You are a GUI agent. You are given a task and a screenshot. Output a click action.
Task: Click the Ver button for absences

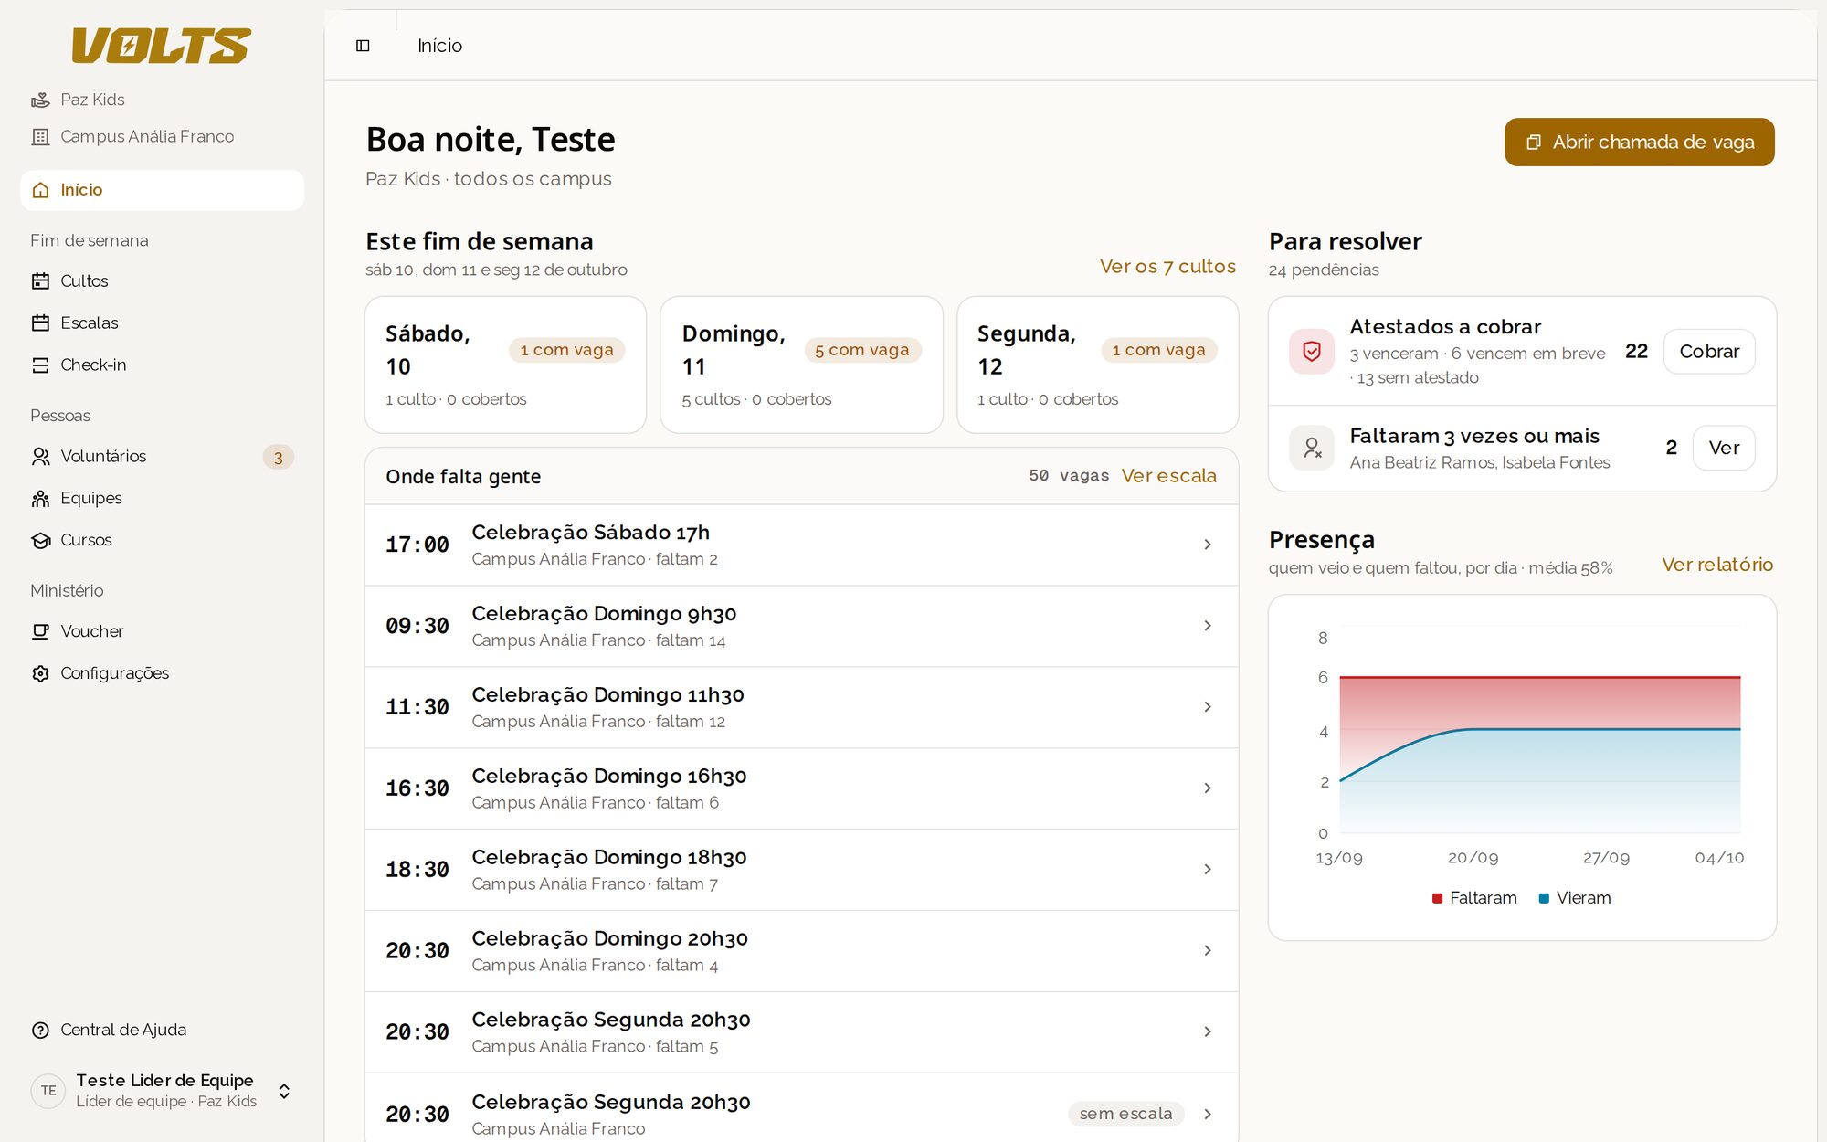tap(1724, 448)
